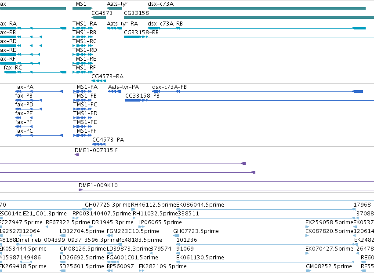Click transcript CG33158-RB
374x273 pixels.
point(141,33)
